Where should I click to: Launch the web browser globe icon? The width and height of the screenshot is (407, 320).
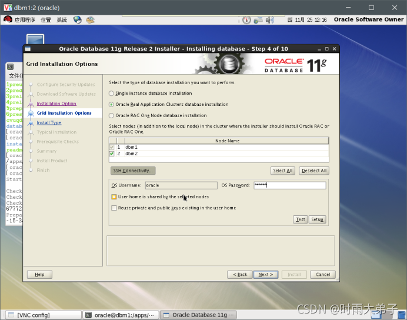pos(77,20)
